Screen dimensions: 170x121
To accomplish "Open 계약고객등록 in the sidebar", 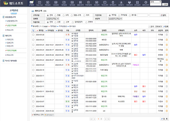I will (x=12, y=51).
